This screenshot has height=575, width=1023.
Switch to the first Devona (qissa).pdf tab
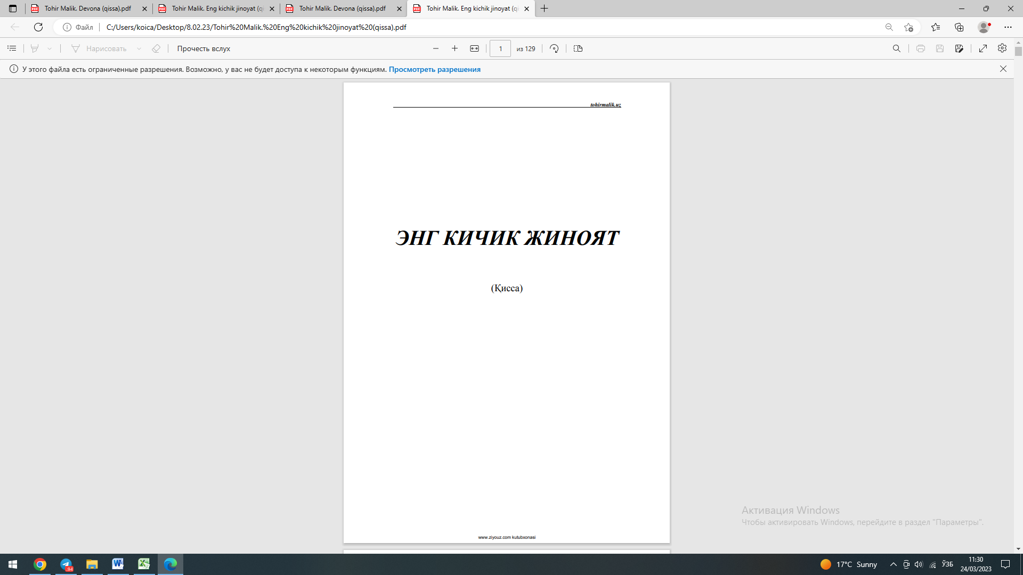(88, 9)
